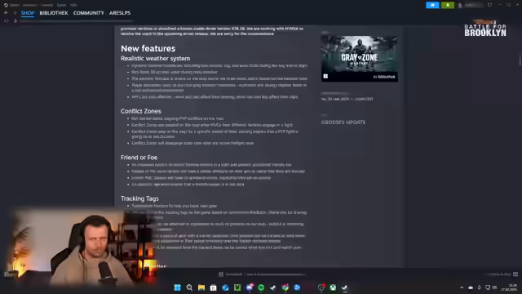Viewport: 522px width, 294px height.
Task: Click the 'Conflict Zones' heading
Action: [x=141, y=111]
